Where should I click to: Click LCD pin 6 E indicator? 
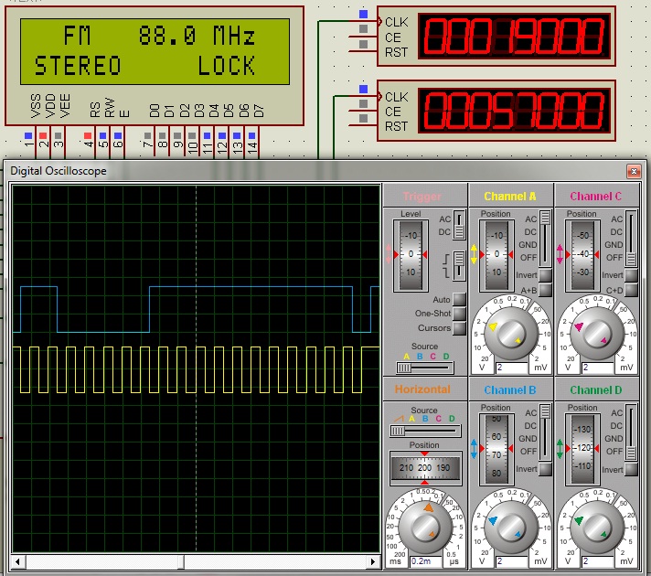click(x=118, y=136)
